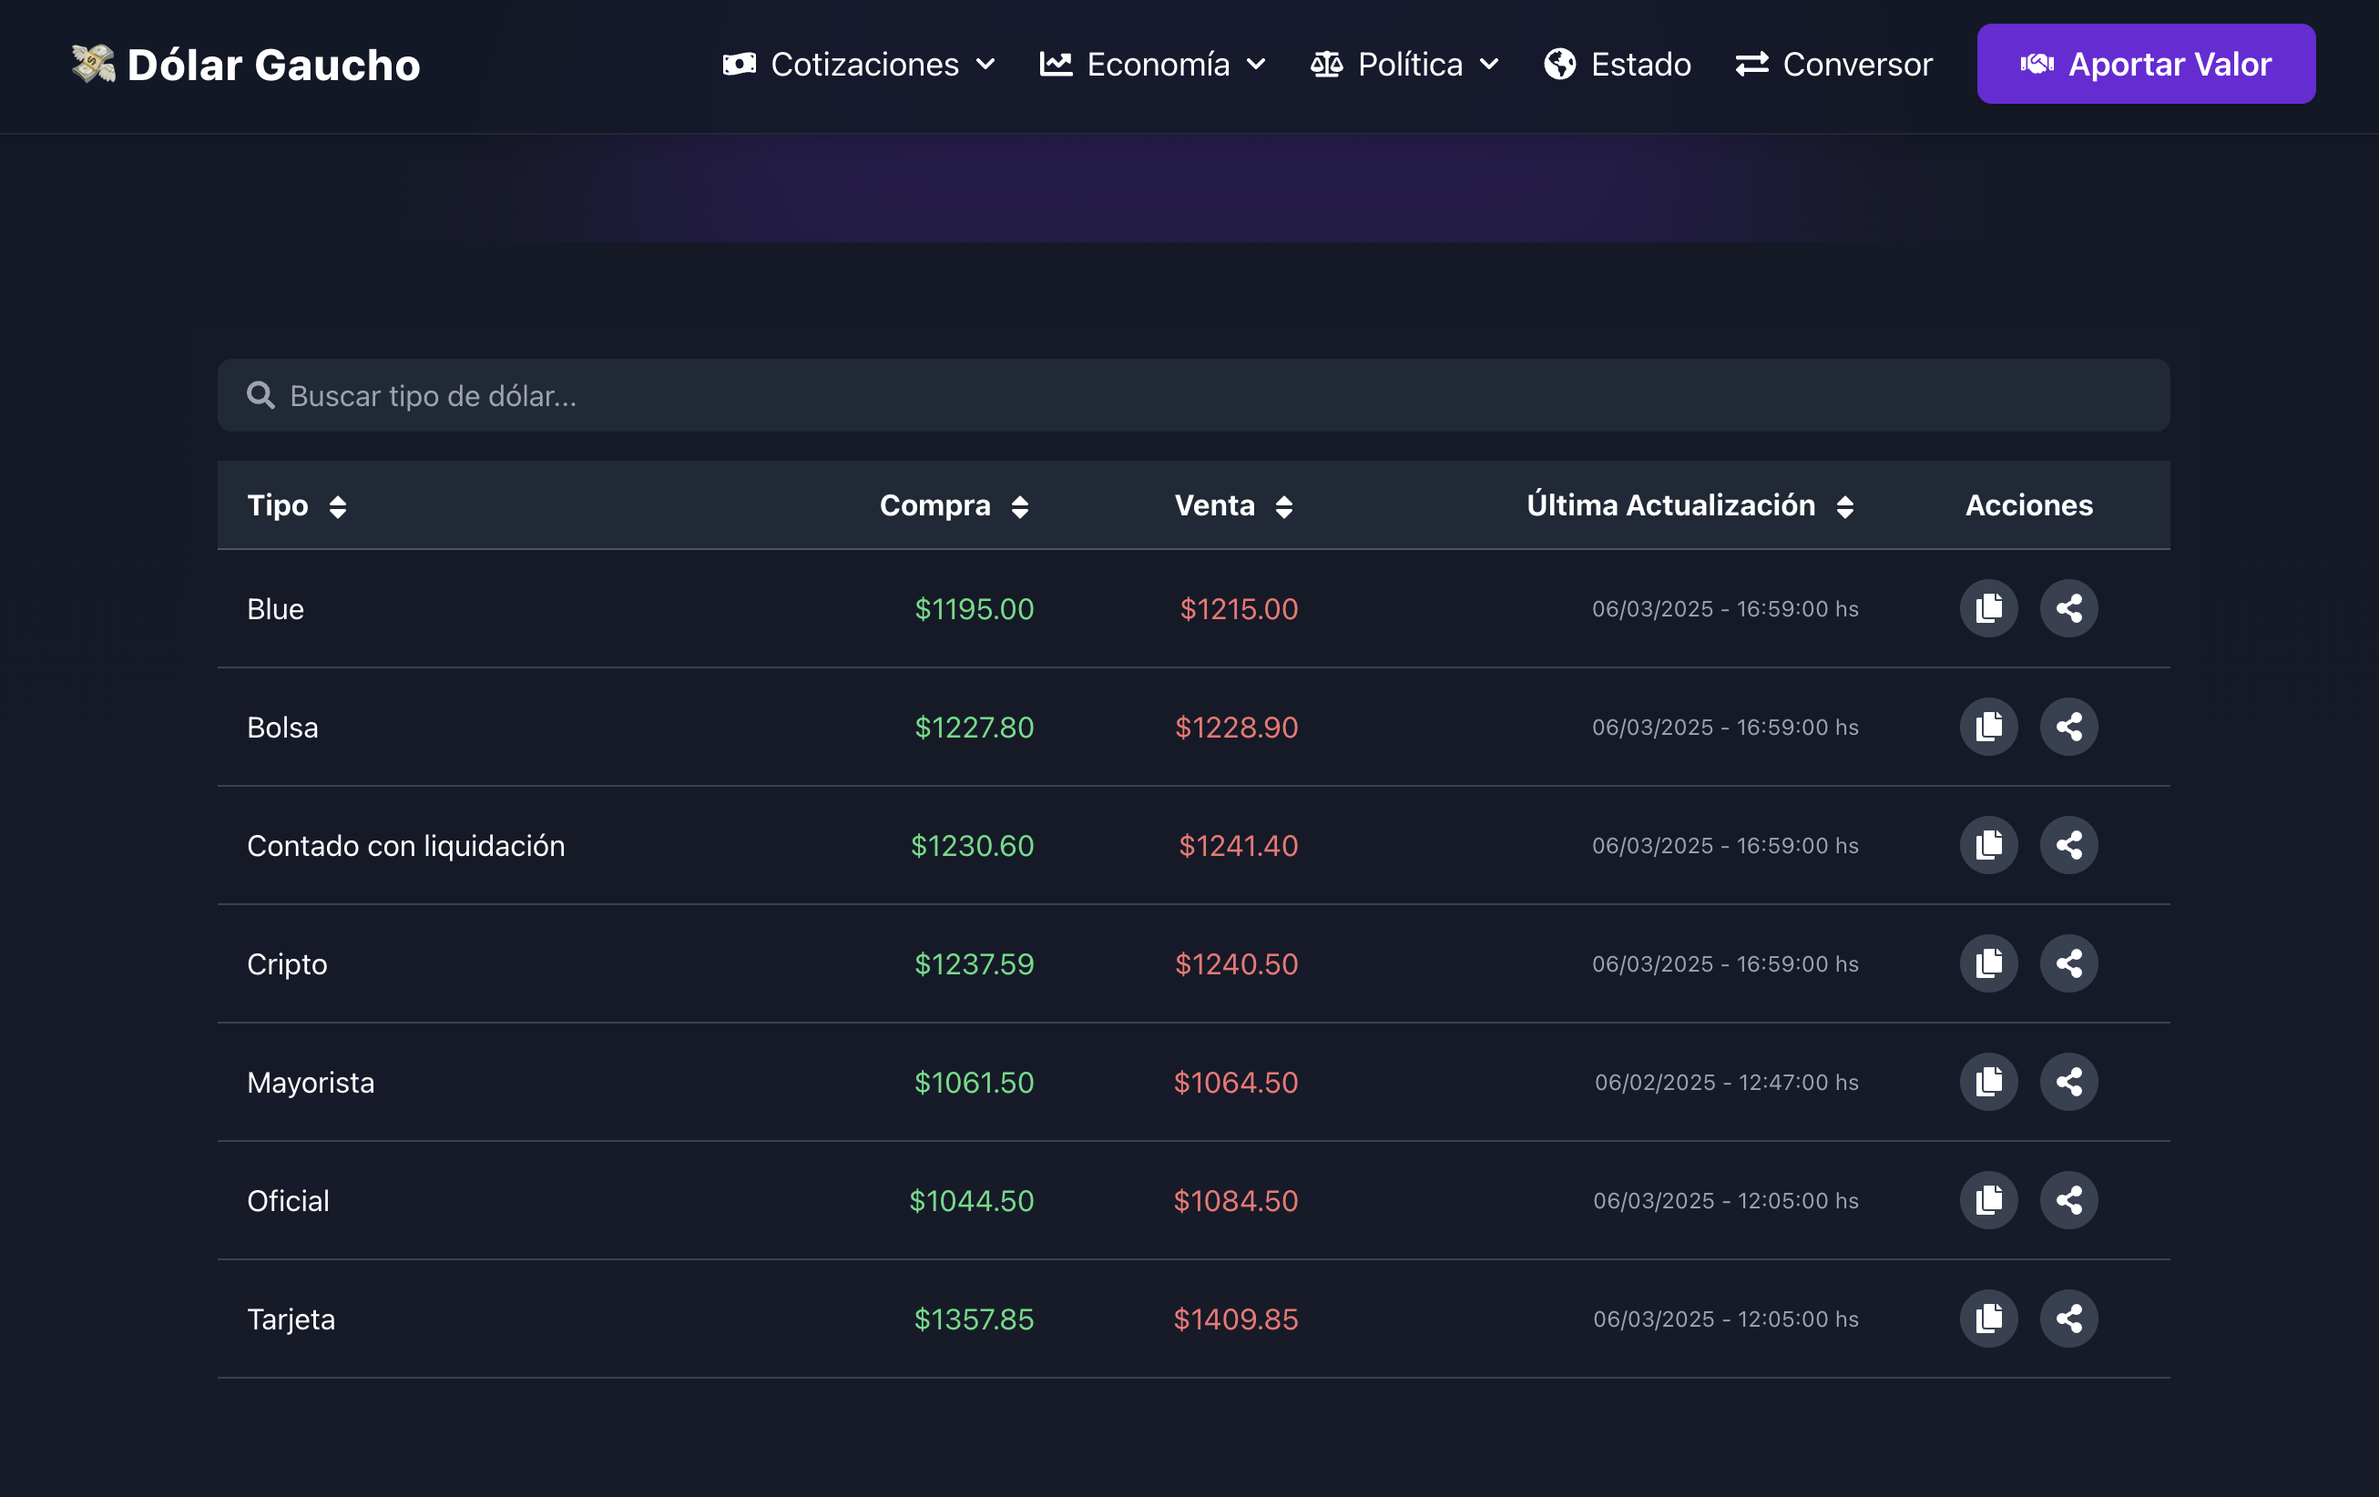Screen dimensions: 2379x1497
Task: Click the $1230.60 Compra value
Action: pyautogui.click(x=972, y=846)
